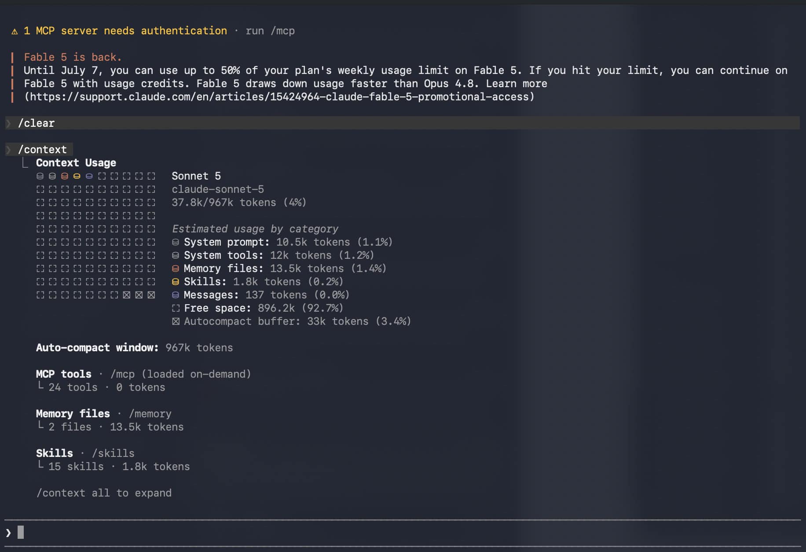Click 'Autocompact buffer: 33k tokens' row
The image size is (806, 552).
(291, 321)
